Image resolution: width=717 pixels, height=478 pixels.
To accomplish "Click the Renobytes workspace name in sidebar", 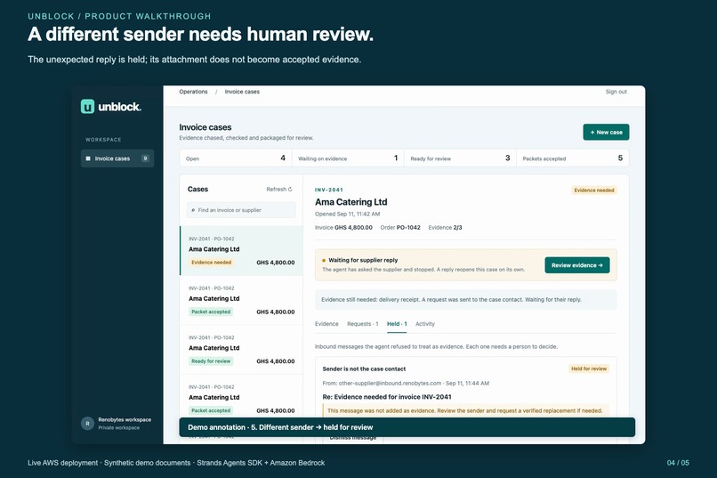I will (125, 420).
